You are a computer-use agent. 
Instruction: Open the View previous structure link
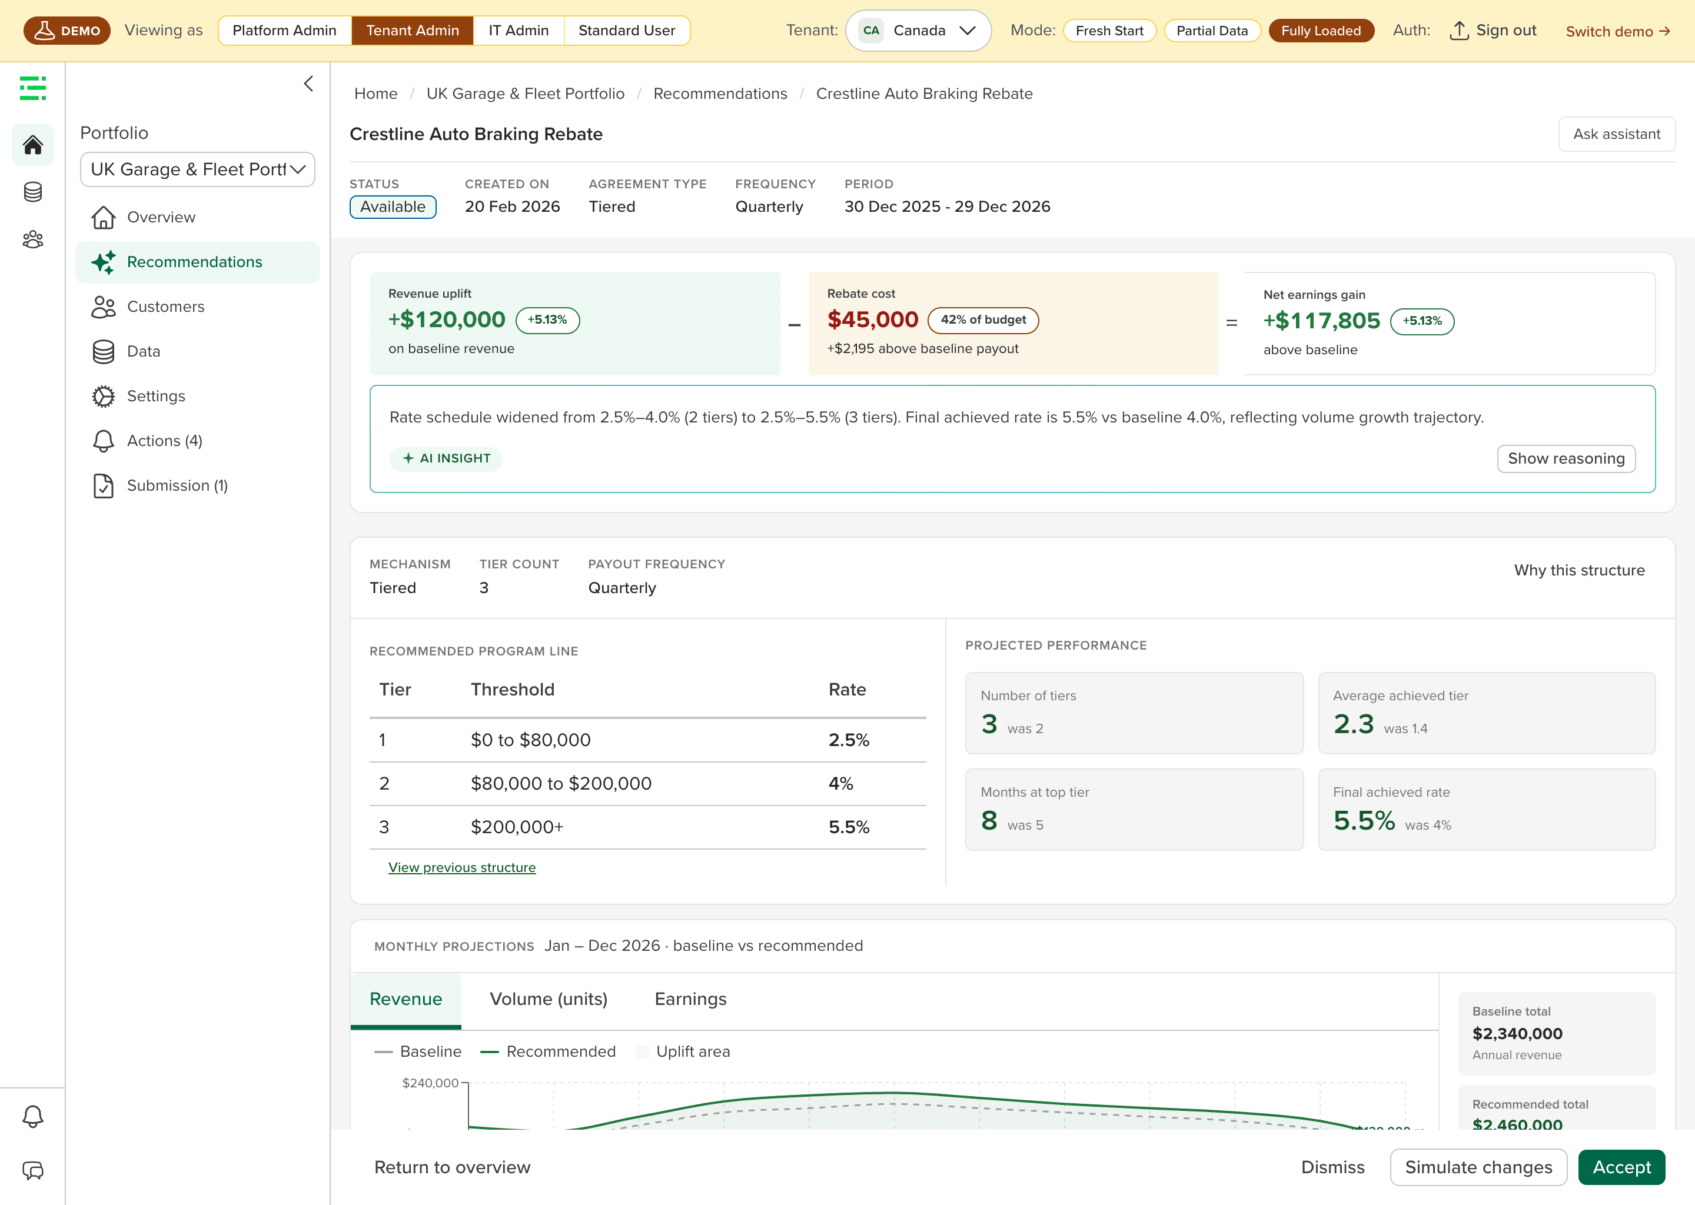461,867
